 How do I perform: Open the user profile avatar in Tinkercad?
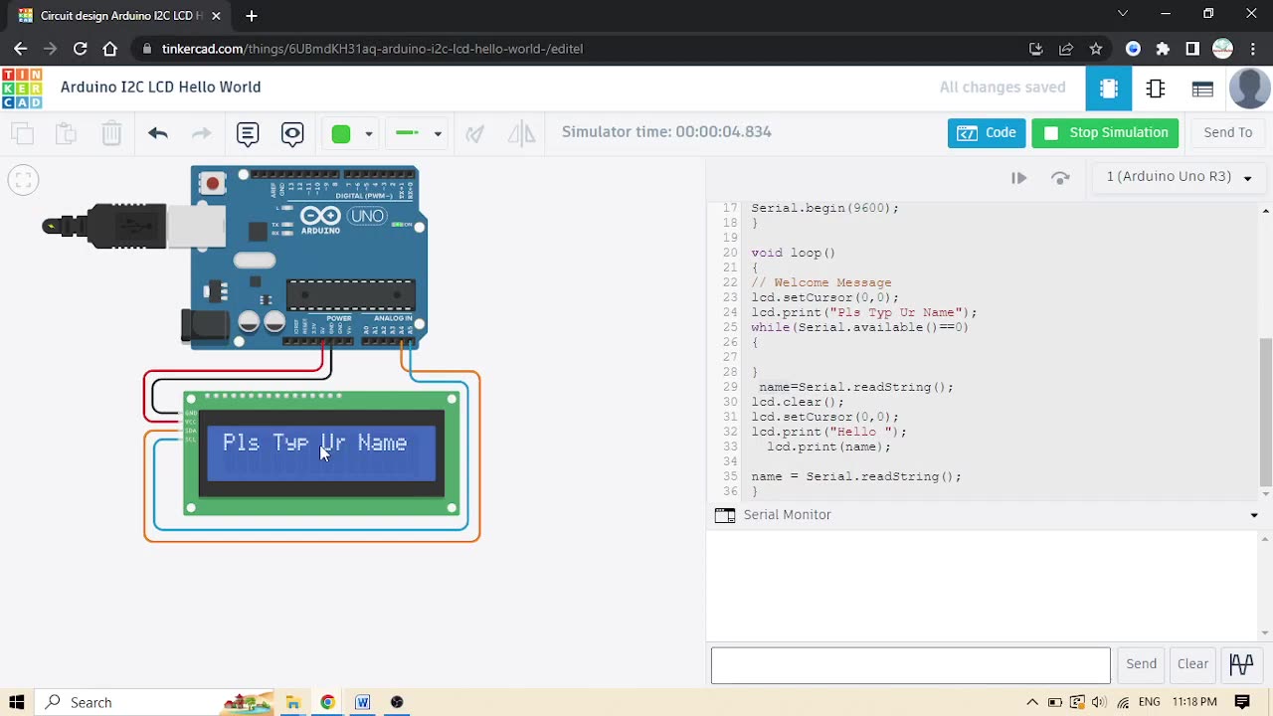tap(1249, 89)
